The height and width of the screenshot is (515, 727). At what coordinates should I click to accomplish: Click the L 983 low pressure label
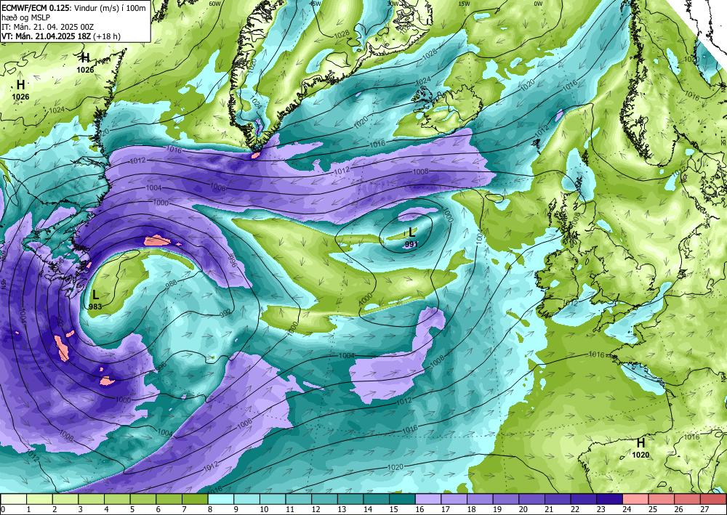pyautogui.click(x=95, y=299)
